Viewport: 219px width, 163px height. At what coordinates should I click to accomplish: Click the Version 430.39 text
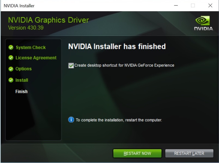26,27
